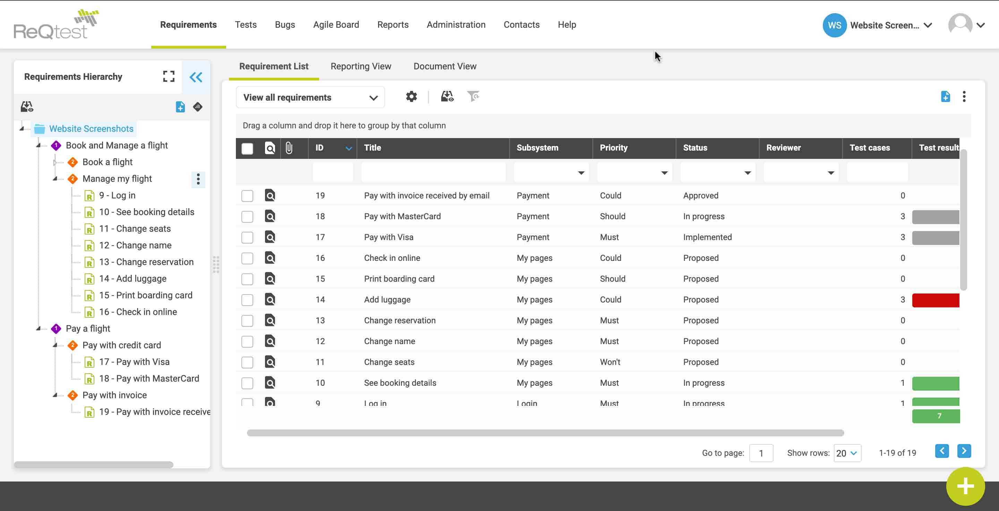This screenshot has height=511, width=999.
Task: Preview requirement 10 See booking details
Action: [x=270, y=383]
